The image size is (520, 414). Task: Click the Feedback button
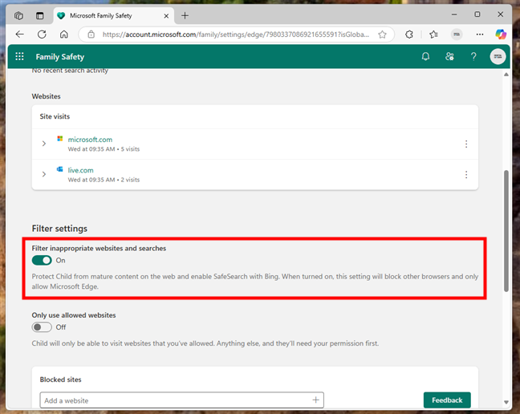click(x=447, y=400)
